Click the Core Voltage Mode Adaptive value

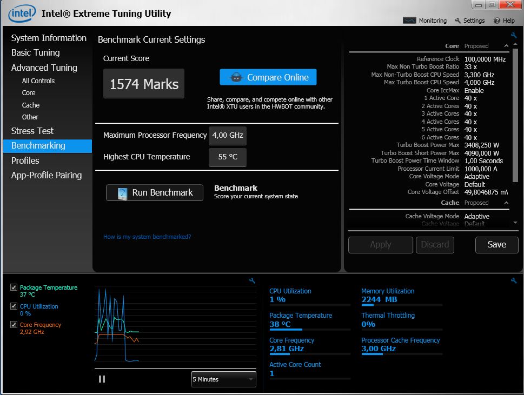click(x=476, y=177)
